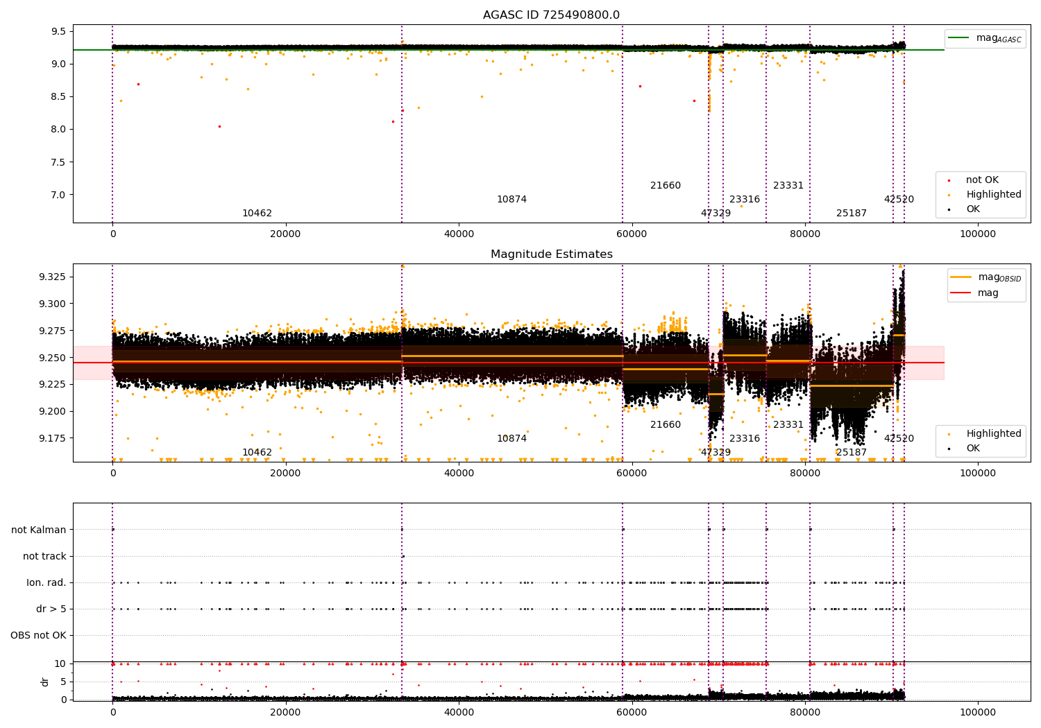Click 'OK' in the Magnitude Estimates legend
The image size is (1041, 728).
point(973,449)
